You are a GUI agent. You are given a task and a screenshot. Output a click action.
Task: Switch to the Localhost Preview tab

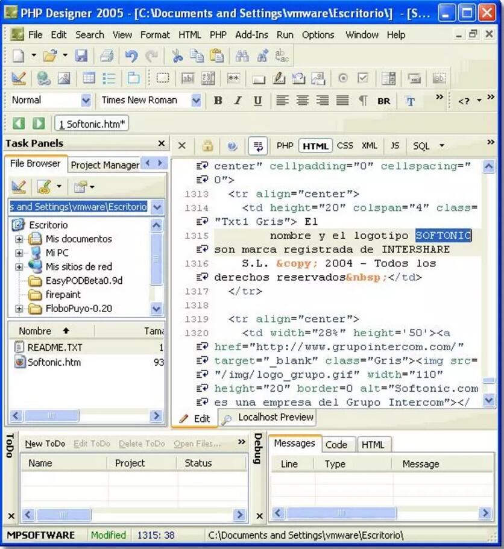[269, 417]
